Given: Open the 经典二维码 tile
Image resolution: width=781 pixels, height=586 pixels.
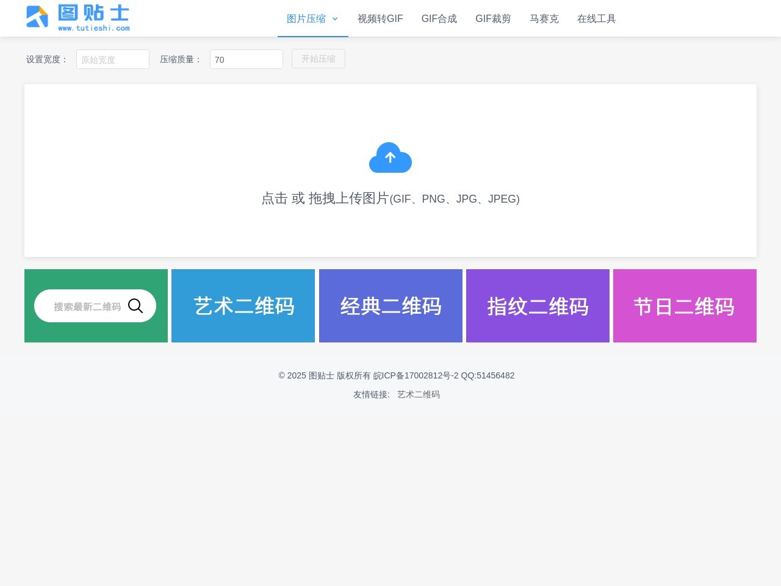Looking at the screenshot, I should (x=390, y=306).
